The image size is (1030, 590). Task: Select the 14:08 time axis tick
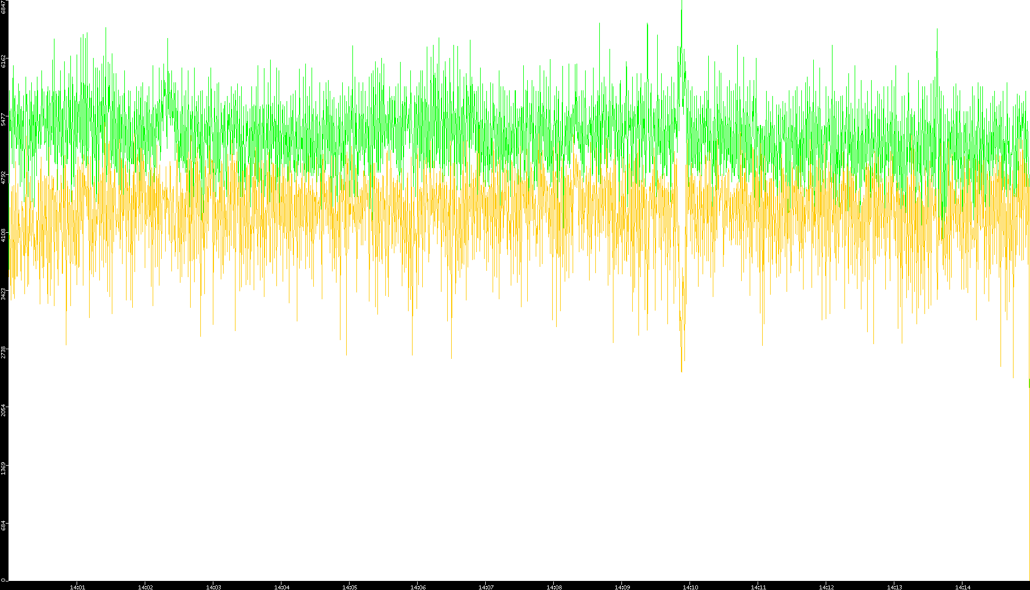point(554,587)
